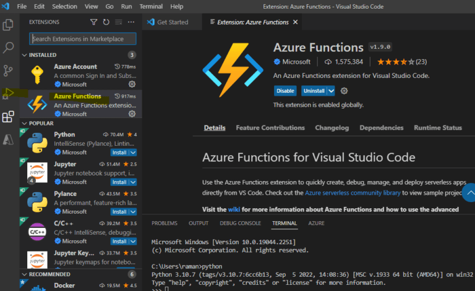475x291 pixels.
Task: Open Source Control view in activity bar
Action: (9, 70)
